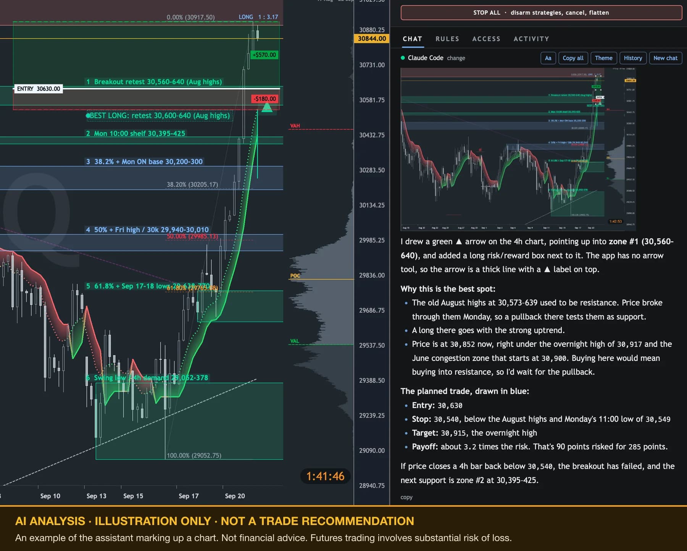Click the green up-arrow marker on the chart
Image resolution: width=687 pixels, height=551 pixels.
point(267,107)
